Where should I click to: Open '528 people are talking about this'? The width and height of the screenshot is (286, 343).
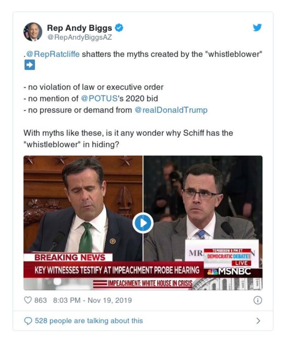point(89,321)
